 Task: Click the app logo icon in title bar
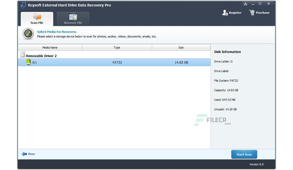(23, 5)
